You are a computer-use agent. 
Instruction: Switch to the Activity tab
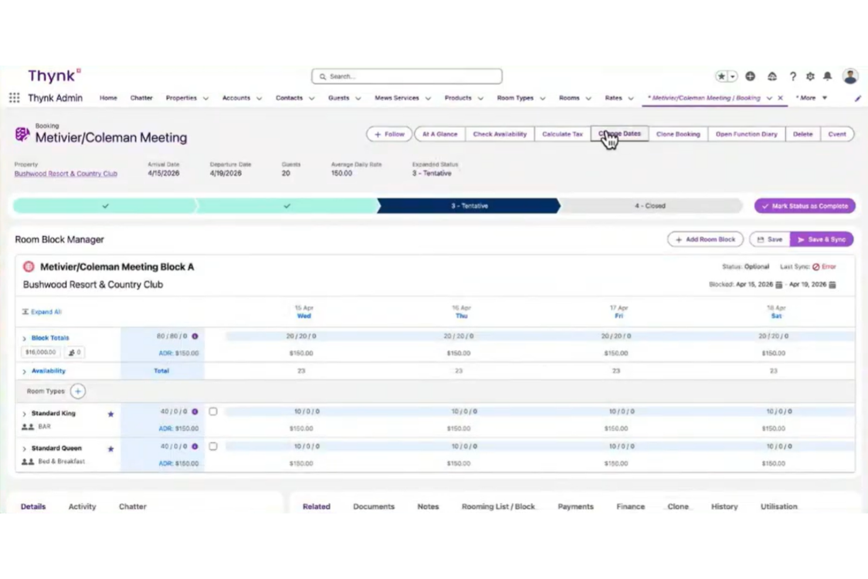(x=82, y=506)
